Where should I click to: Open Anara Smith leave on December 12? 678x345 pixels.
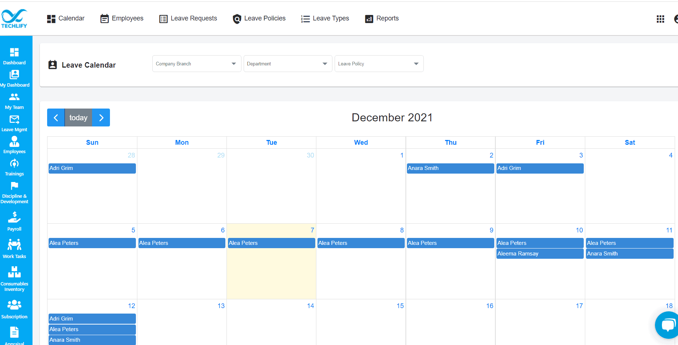92,340
